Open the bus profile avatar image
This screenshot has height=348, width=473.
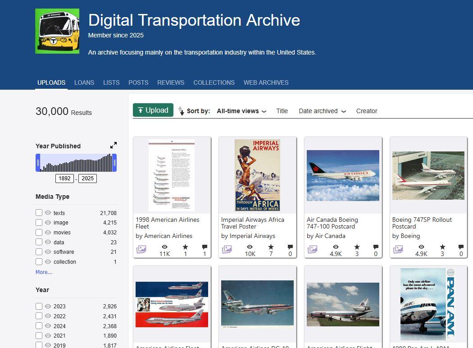tap(57, 31)
